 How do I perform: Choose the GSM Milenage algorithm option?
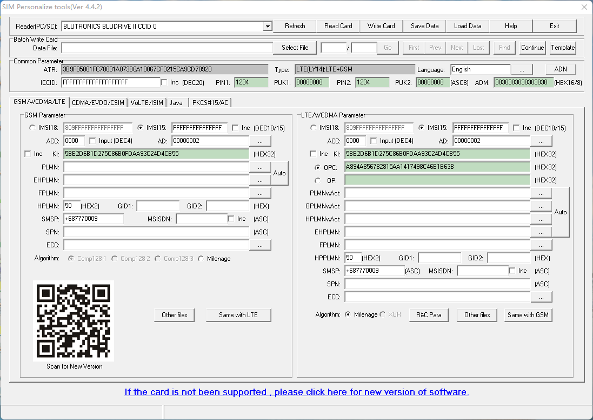pyautogui.click(x=201, y=259)
